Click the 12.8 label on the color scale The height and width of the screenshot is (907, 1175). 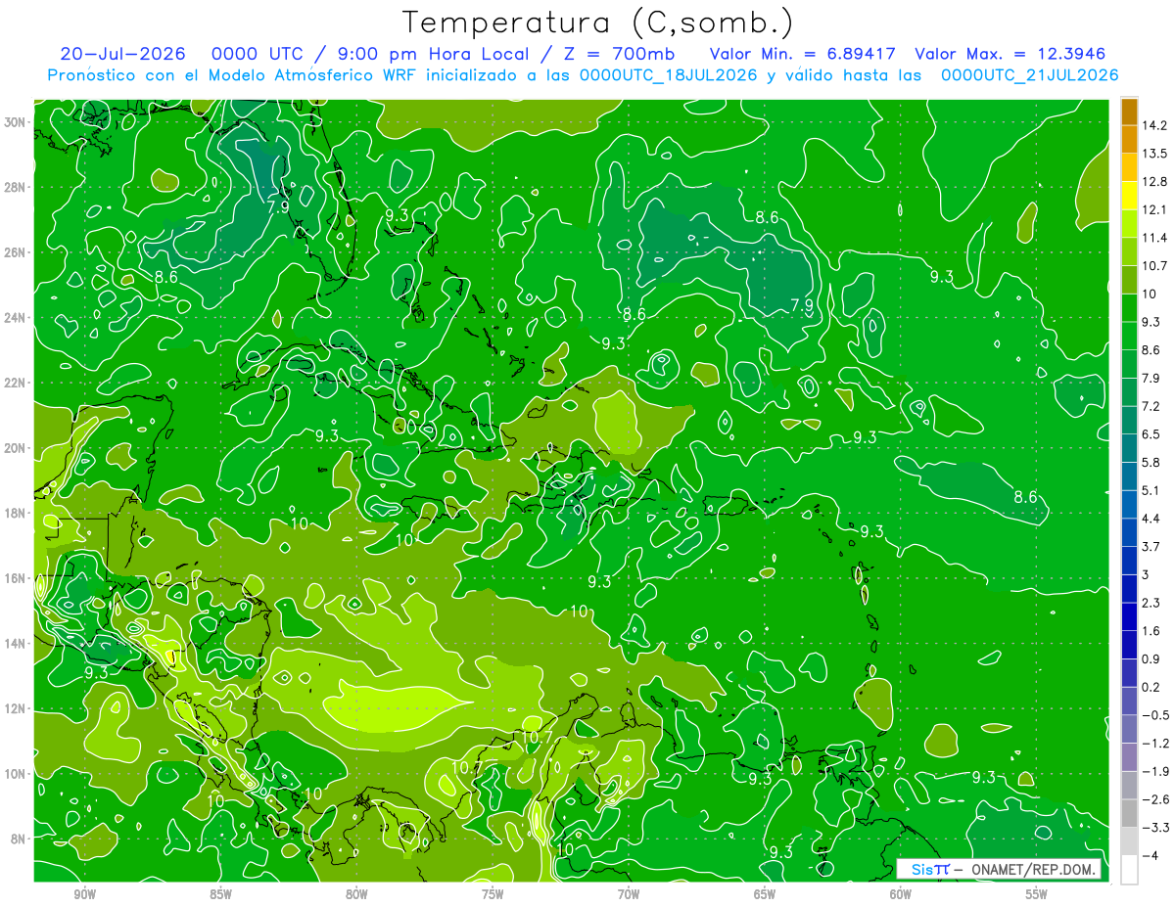(x=1153, y=182)
